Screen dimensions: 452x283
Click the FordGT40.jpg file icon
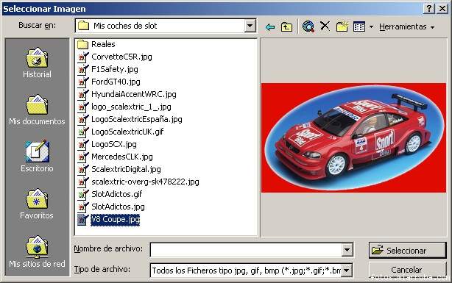(x=82, y=82)
